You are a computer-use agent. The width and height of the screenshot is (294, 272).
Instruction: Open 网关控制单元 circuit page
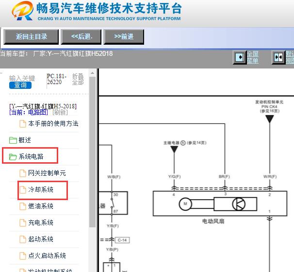coord(47,173)
